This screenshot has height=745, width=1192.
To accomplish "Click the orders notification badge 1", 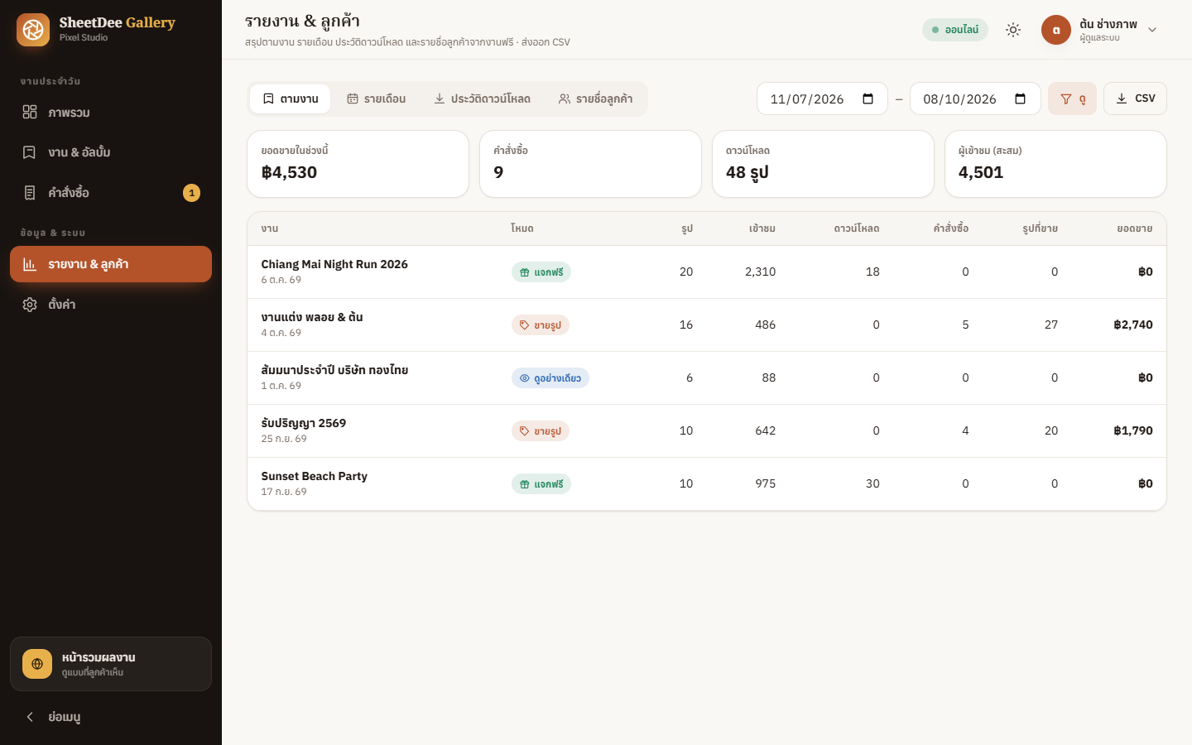I will [x=191, y=193].
